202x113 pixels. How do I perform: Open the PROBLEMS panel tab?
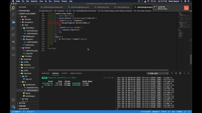point(45,73)
